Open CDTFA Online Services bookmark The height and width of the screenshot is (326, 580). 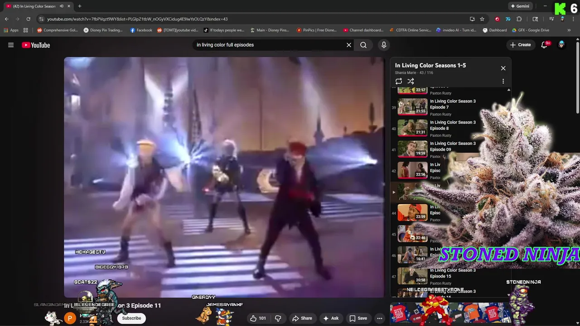pyautogui.click(x=410, y=30)
